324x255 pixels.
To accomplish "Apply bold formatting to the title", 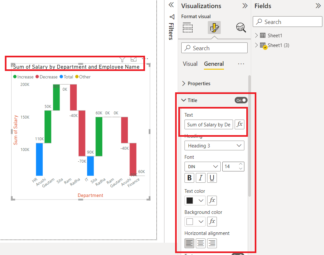I will (189, 178).
